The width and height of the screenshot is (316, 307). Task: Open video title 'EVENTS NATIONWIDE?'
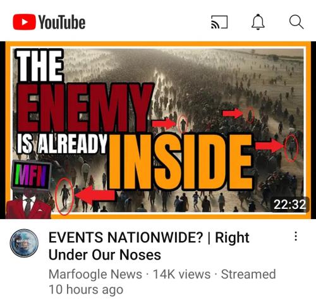[126, 237]
